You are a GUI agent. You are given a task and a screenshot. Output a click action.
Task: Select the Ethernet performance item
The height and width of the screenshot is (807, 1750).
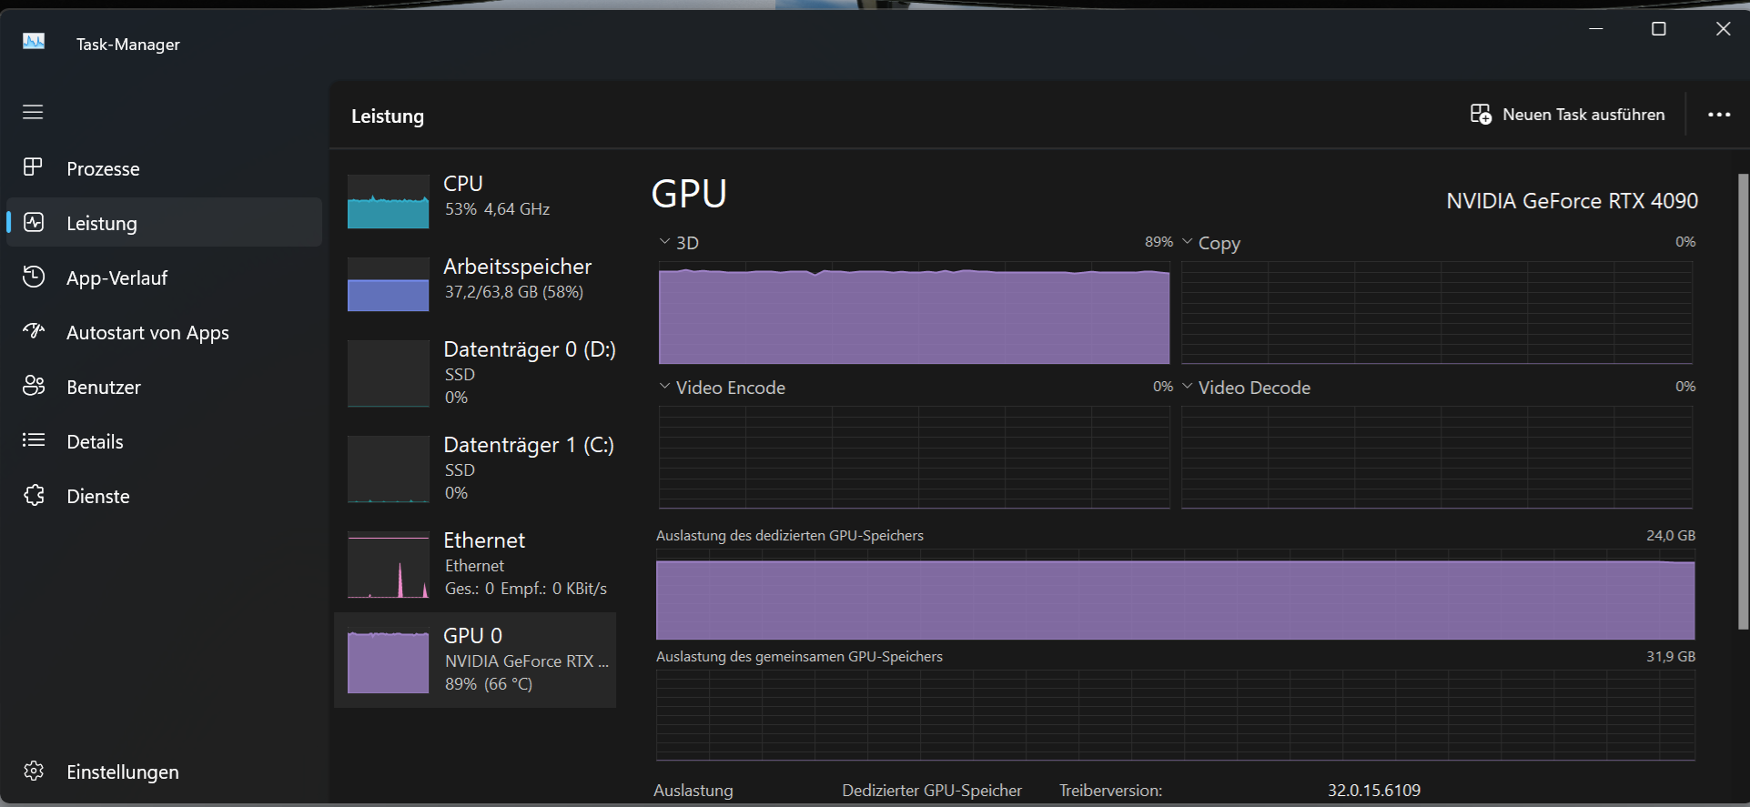click(475, 564)
